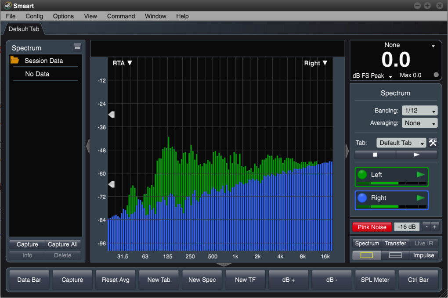Toggle the blue Right trace indicator
The image size is (448, 298).
tap(362, 197)
